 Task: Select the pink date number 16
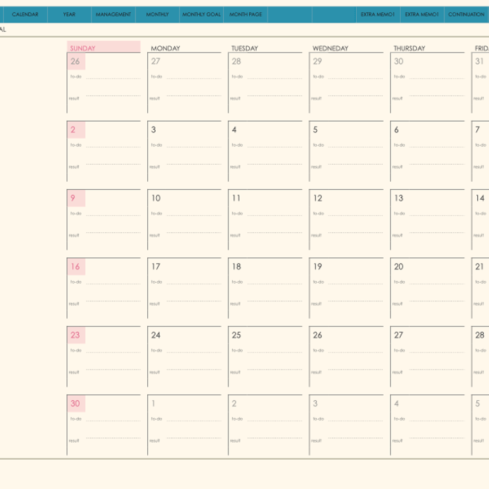[75, 266]
